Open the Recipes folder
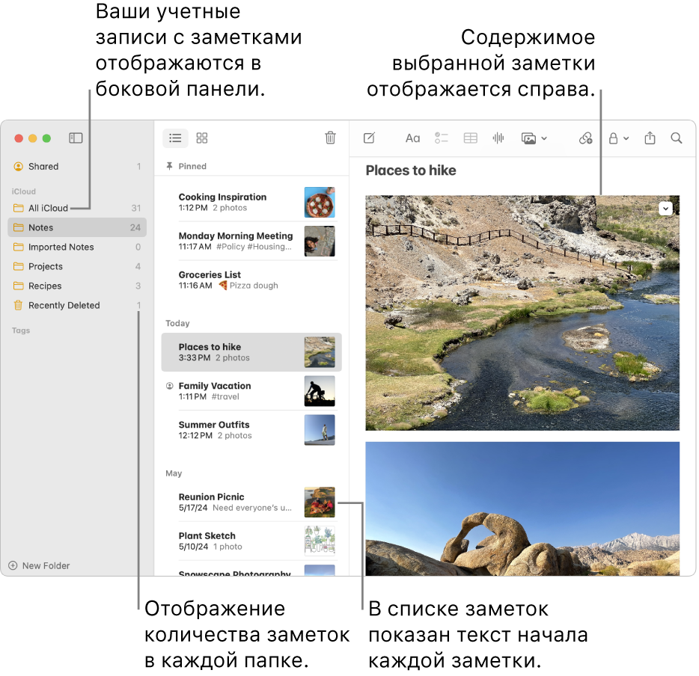Viewport: 699px width, 676px height. coord(77,286)
